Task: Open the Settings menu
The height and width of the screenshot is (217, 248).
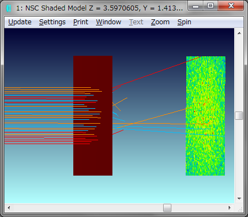Action: coord(52,22)
